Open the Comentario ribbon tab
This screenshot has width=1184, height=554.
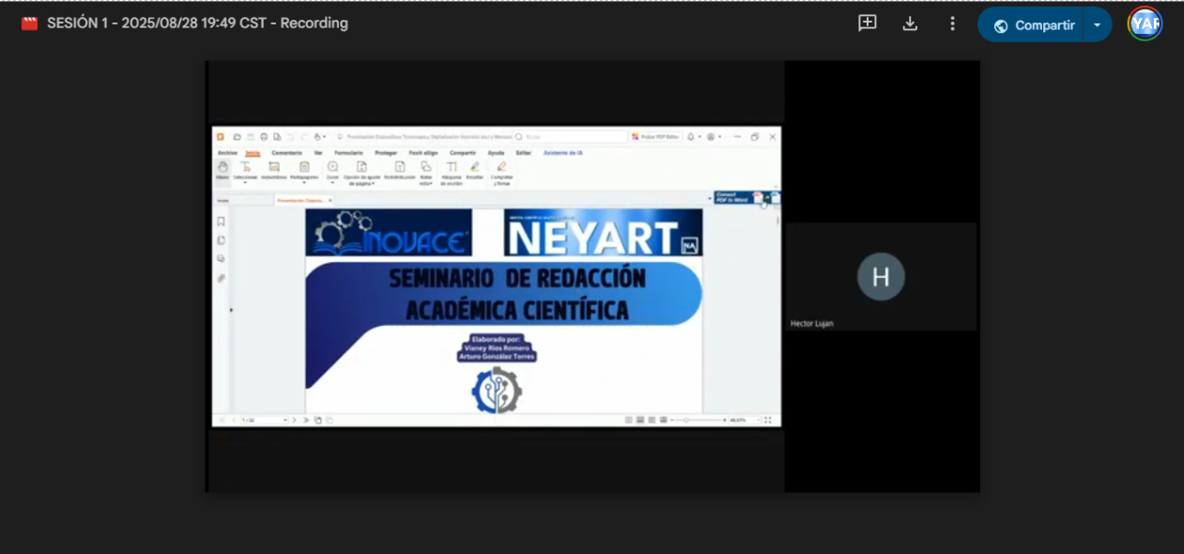click(286, 152)
